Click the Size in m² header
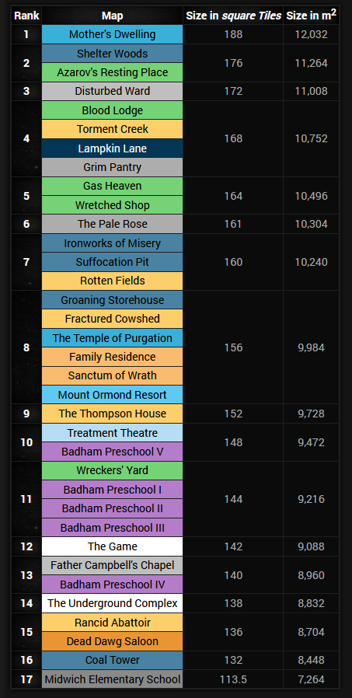Screen dimensions: 352x698 [311, 16]
